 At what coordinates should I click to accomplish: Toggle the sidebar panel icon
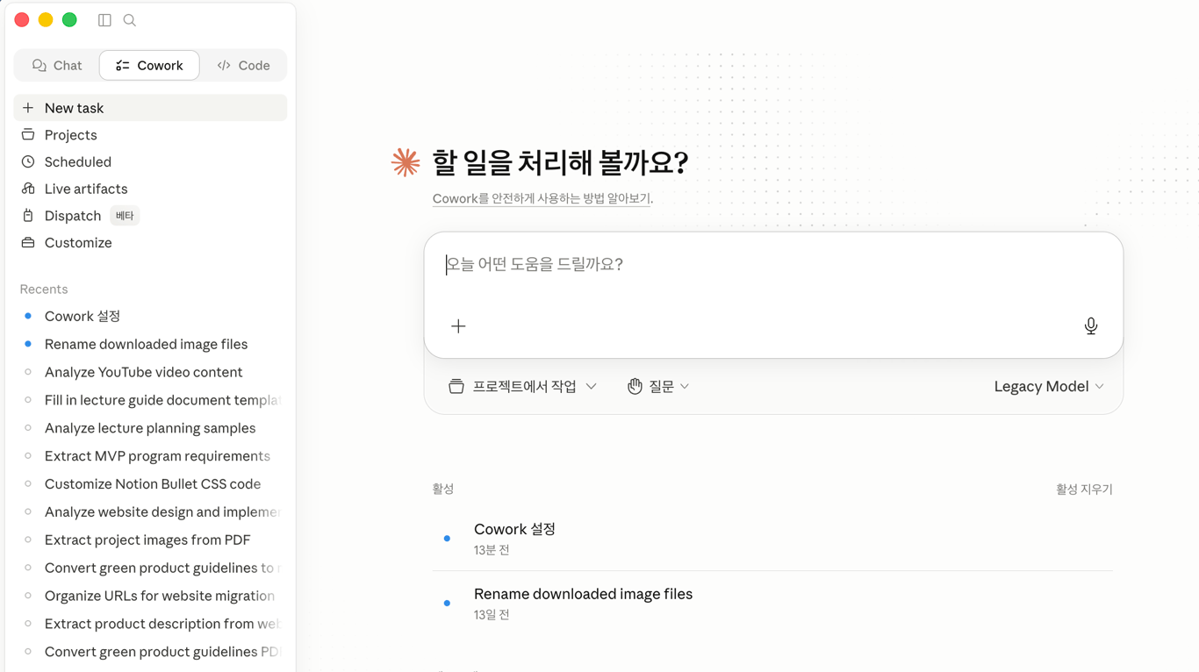[104, 20]
